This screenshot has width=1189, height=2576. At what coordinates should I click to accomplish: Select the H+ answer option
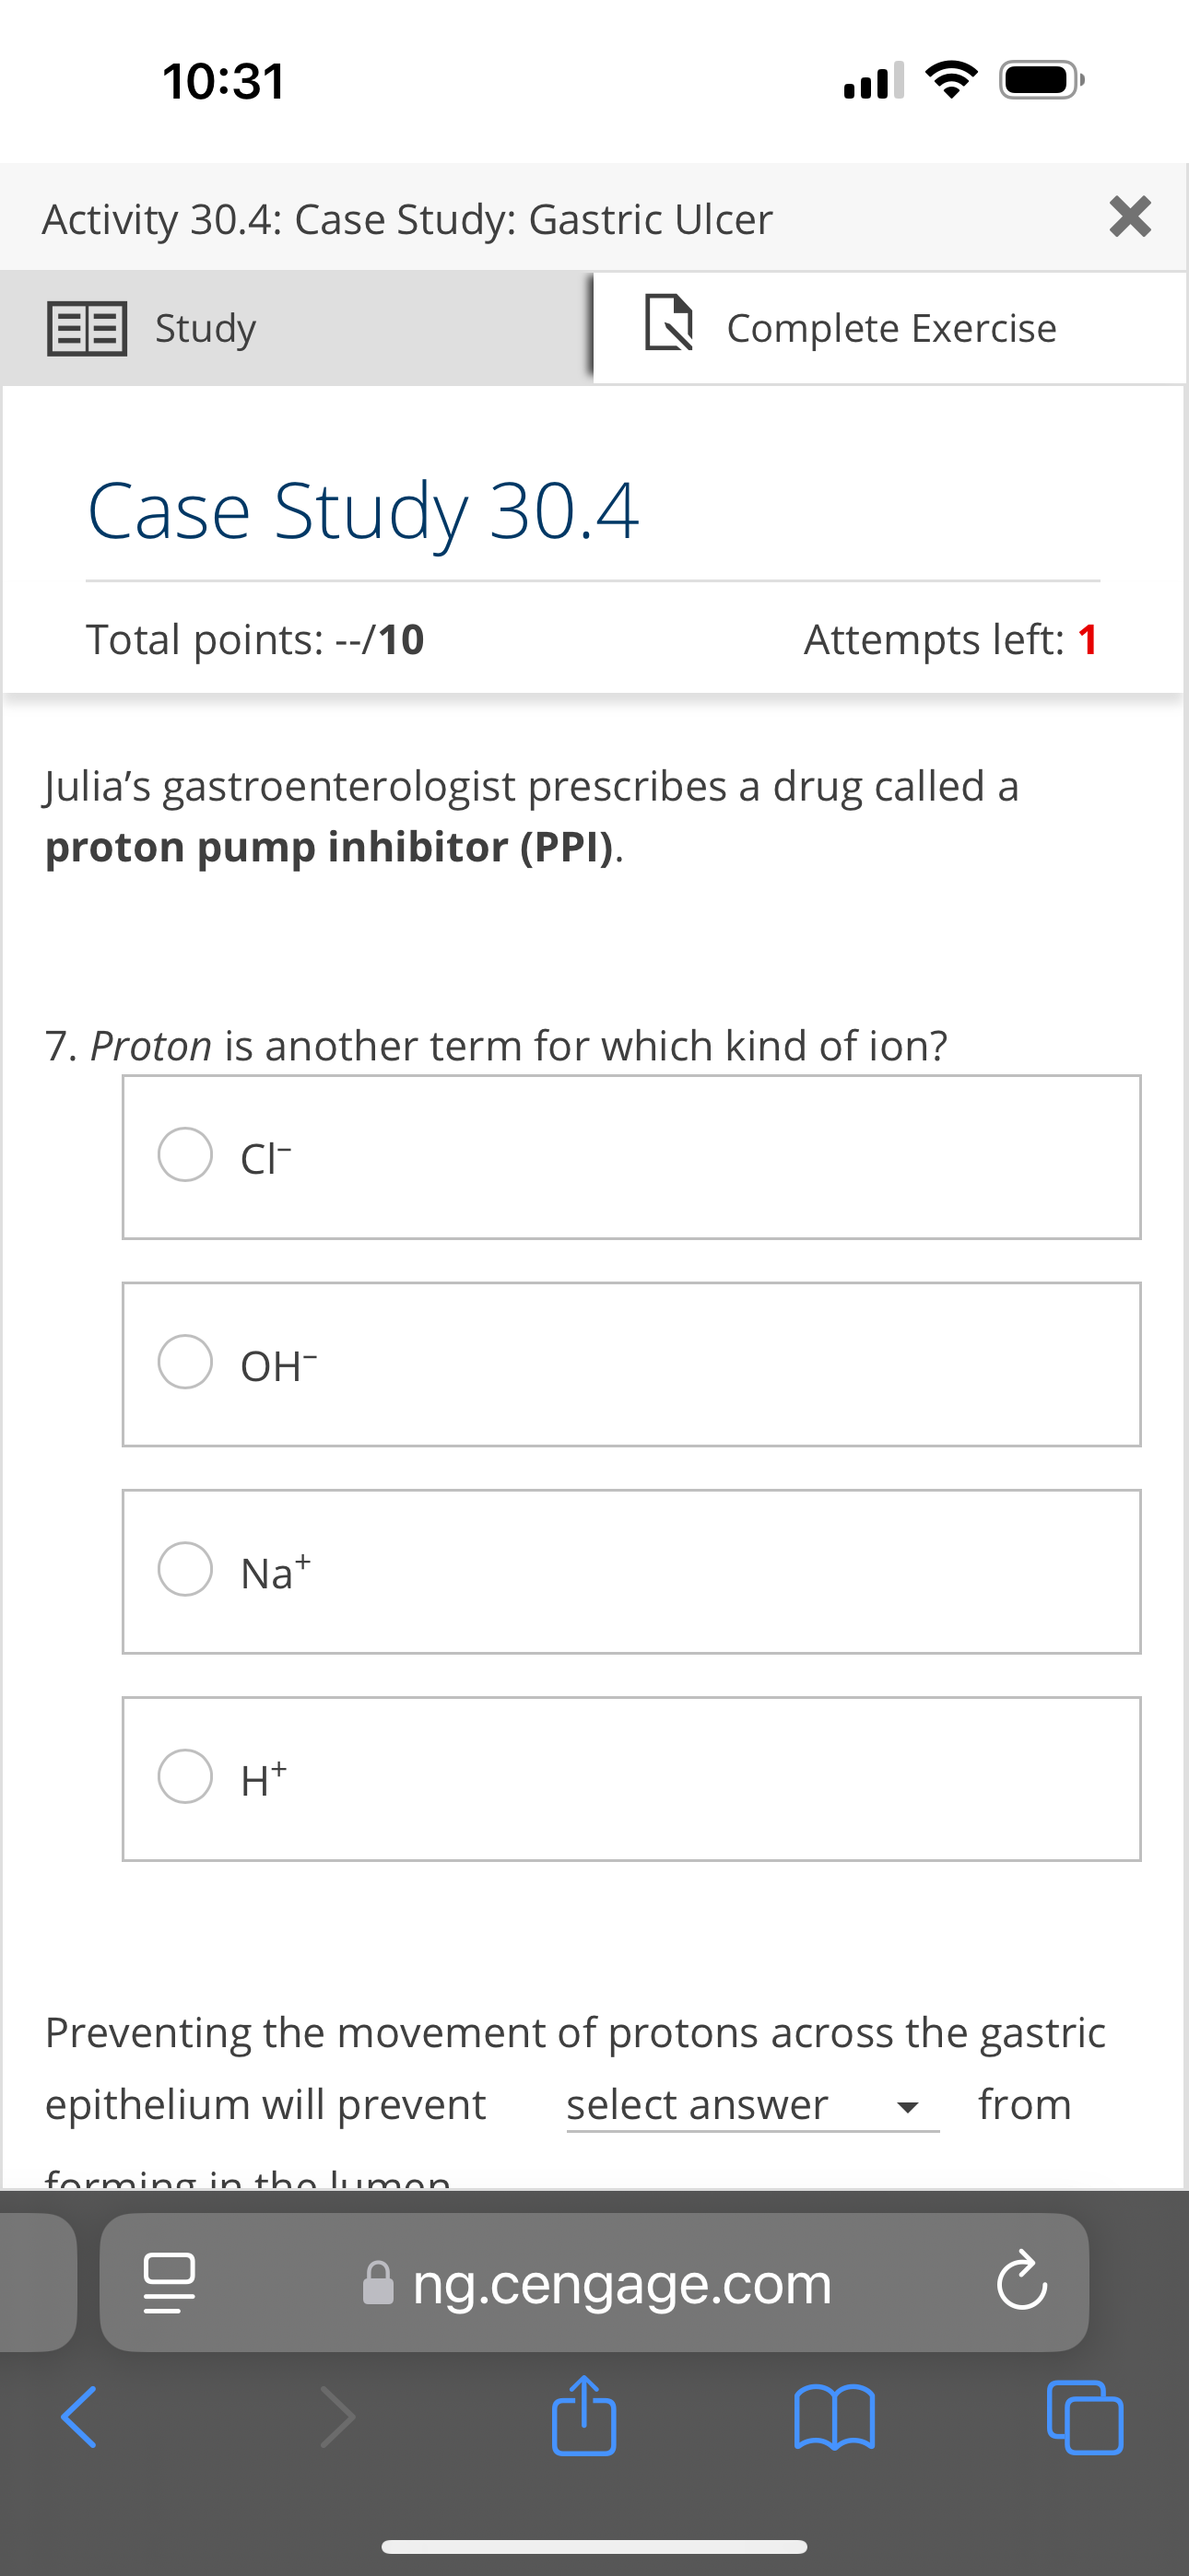[184, 1776]
